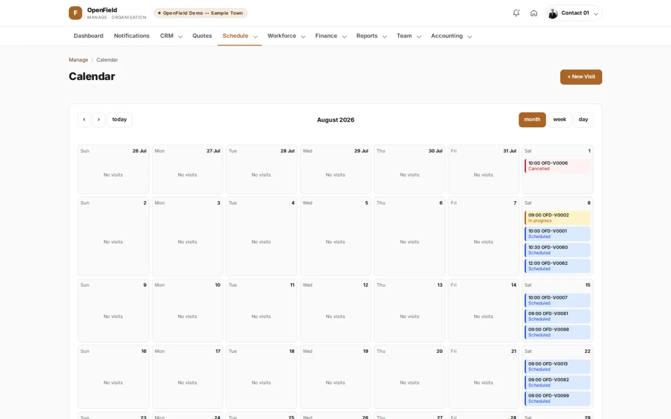The width and height of the screenshot is (671, 419).
Task: Switch to week view
Action: [x=559, y=120]
